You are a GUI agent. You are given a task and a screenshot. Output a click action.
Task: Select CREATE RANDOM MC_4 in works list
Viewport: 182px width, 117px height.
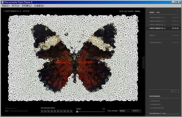tap(163, 28)
